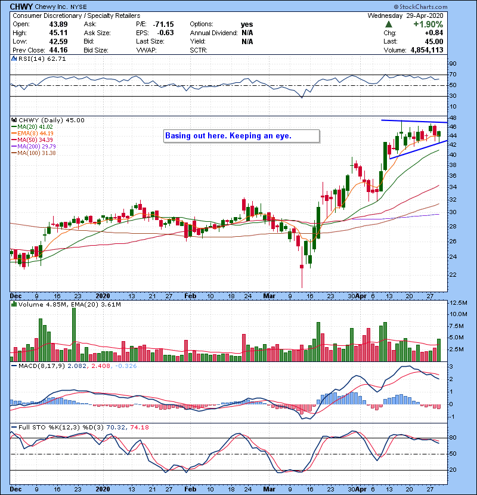This screenshot has height=495, width=477.
Task: Click the stochastic %D value 74.18
Action: coord(139,427)
